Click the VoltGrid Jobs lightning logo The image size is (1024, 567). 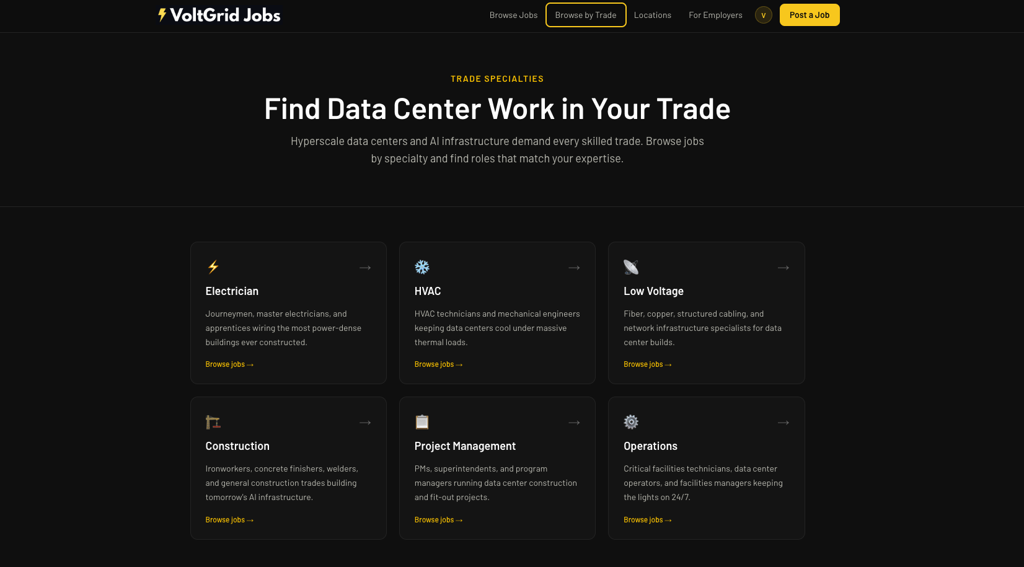162,14
